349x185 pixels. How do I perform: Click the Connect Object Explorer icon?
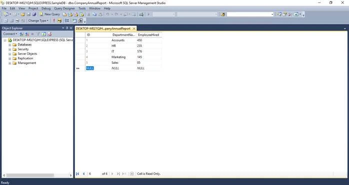[x=21, y=34]
